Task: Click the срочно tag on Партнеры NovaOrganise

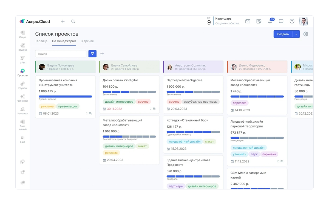Action: (174, 102)
